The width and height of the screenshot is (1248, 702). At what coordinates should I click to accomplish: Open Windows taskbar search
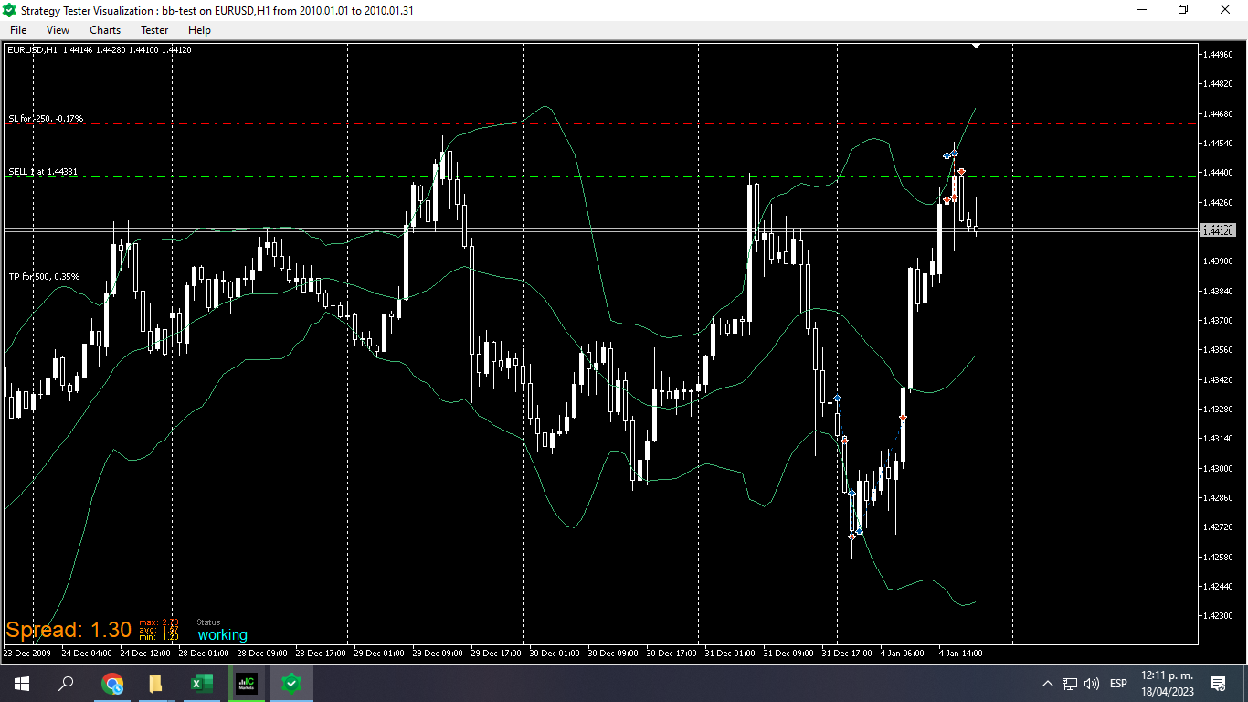(66, 683)
